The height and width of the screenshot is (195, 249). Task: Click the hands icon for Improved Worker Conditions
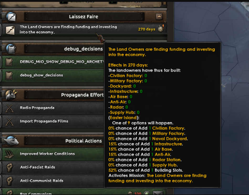pyautogui.click(x=9, y=154)
